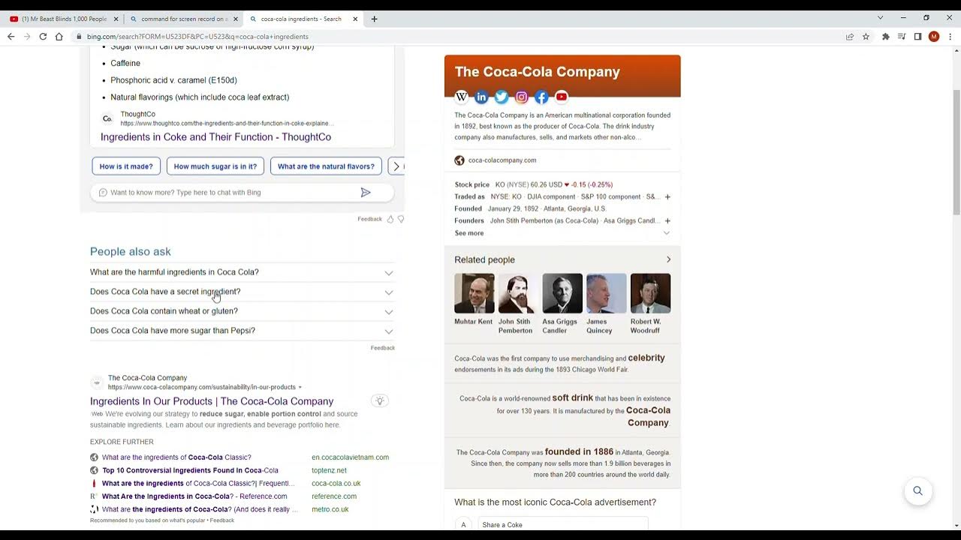
Task: Open metro.co.uk ingredients link
Action: [200, 509]
